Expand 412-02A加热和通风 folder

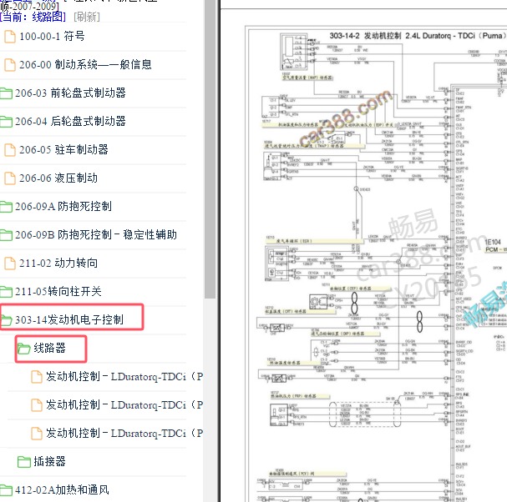pos(62,490)
